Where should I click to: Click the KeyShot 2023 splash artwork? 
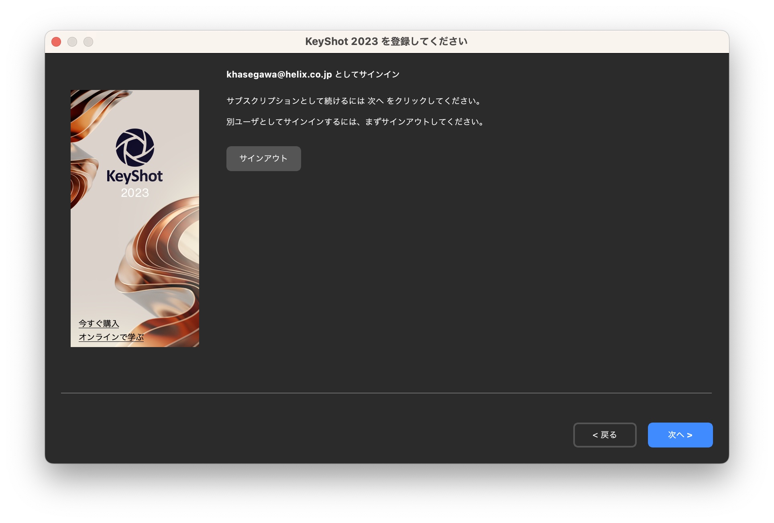coord(135,219)
